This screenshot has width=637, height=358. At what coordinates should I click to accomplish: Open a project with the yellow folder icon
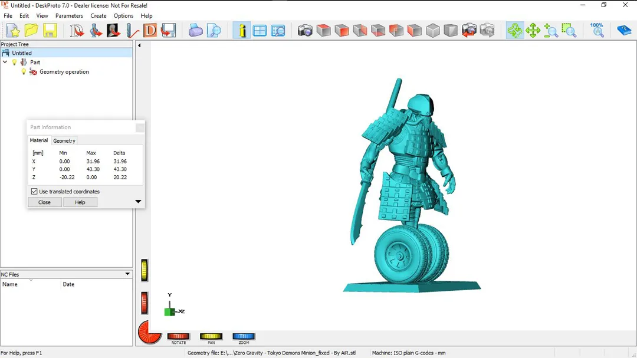click(31, 31)
